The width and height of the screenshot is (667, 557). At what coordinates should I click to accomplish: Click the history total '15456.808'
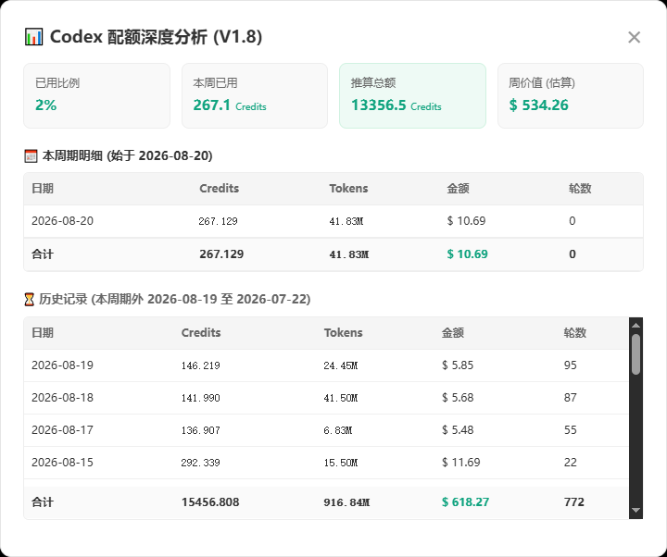point(210,502)
